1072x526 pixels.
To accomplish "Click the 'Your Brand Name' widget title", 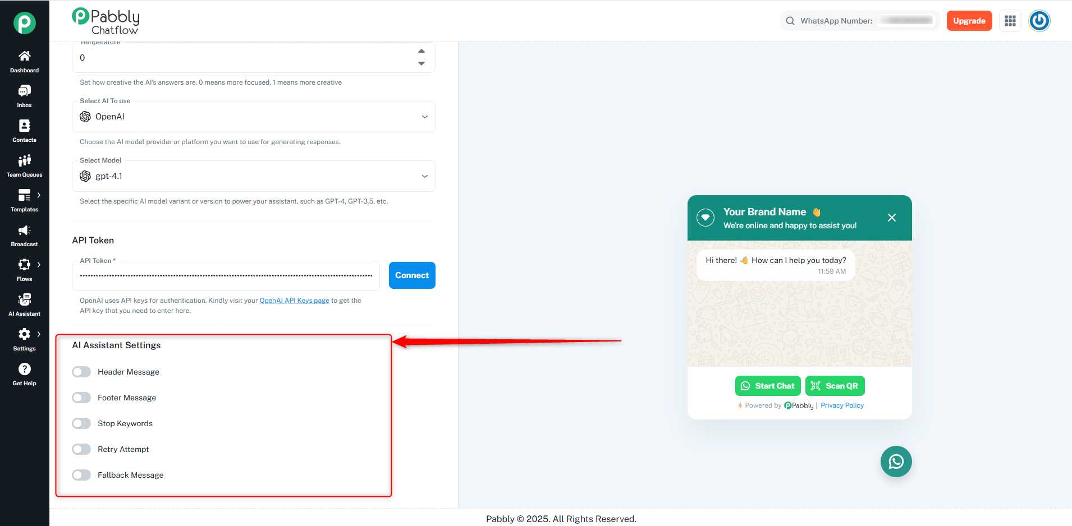I will click(764, 212).
